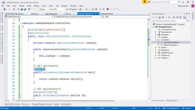
Task: Click the Pending Changes Filter icon
Action: click(169, 17)
